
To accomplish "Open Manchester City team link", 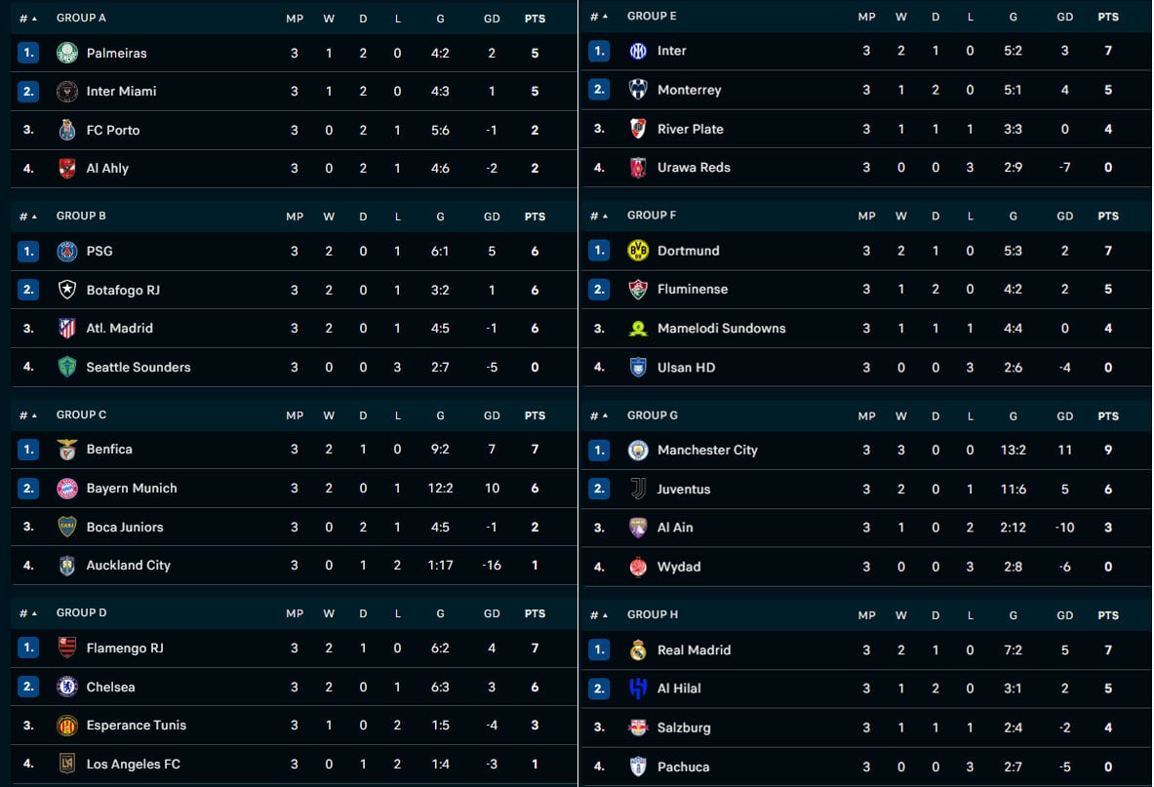I will click(x=707, y=451).
